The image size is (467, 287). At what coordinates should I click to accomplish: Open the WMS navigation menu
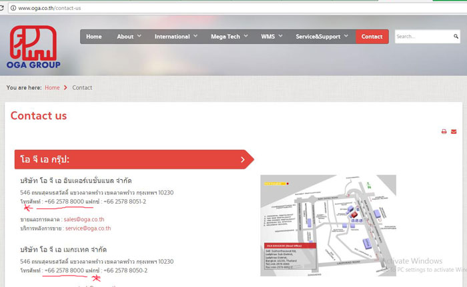pos(272,37)
